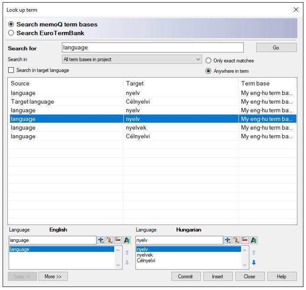Viewport: 306px width, 290px height.
Task: Click the remove icon for the Hungarian term
Action: click(x=245, y=240)
